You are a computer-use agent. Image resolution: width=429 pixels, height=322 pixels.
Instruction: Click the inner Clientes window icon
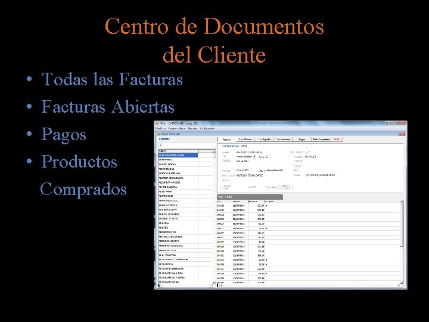coord(158,134)
